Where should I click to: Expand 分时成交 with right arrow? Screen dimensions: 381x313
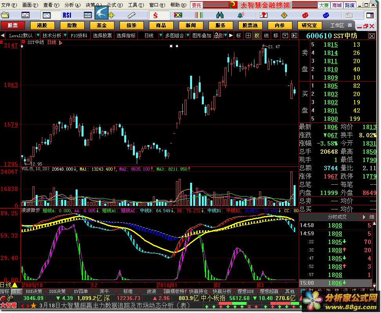coord(364,217)
